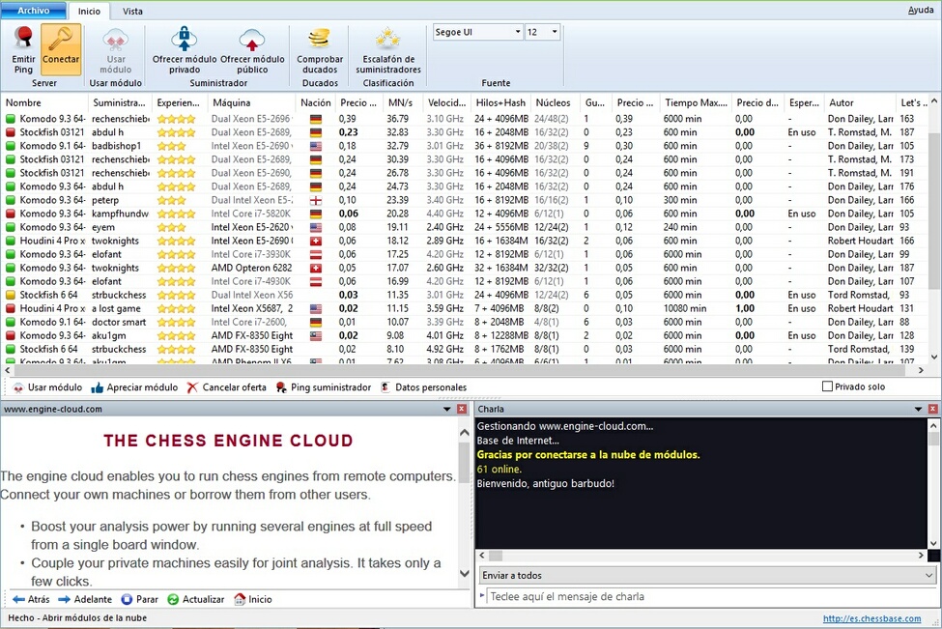Screen dimensions: 942x629
Task: Click red status icon in kampfhundw row
Action: coord(11,214)
